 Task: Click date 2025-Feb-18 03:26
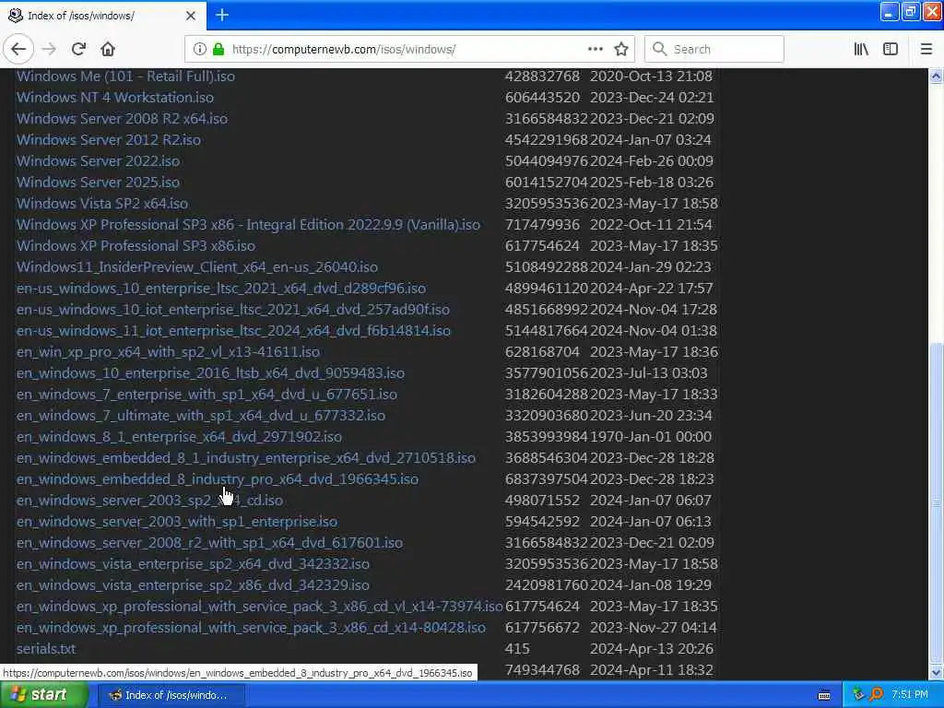(652, 183)
